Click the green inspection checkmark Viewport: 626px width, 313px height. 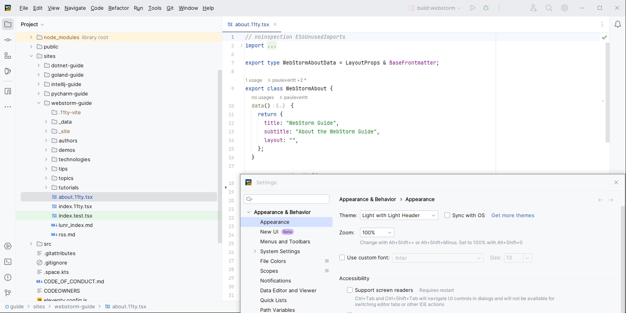coord(604,38)
